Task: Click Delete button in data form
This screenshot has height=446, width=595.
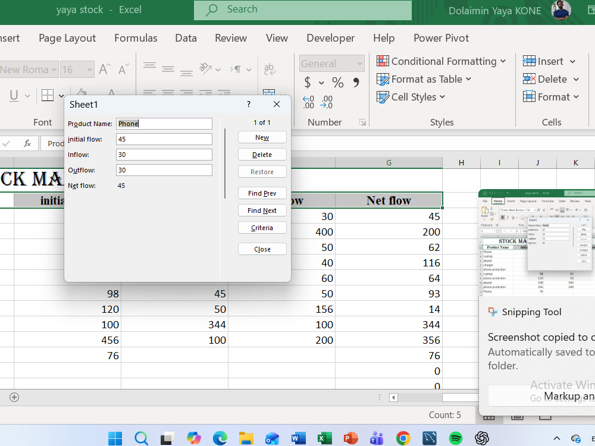Action: [x=262, y=155]
